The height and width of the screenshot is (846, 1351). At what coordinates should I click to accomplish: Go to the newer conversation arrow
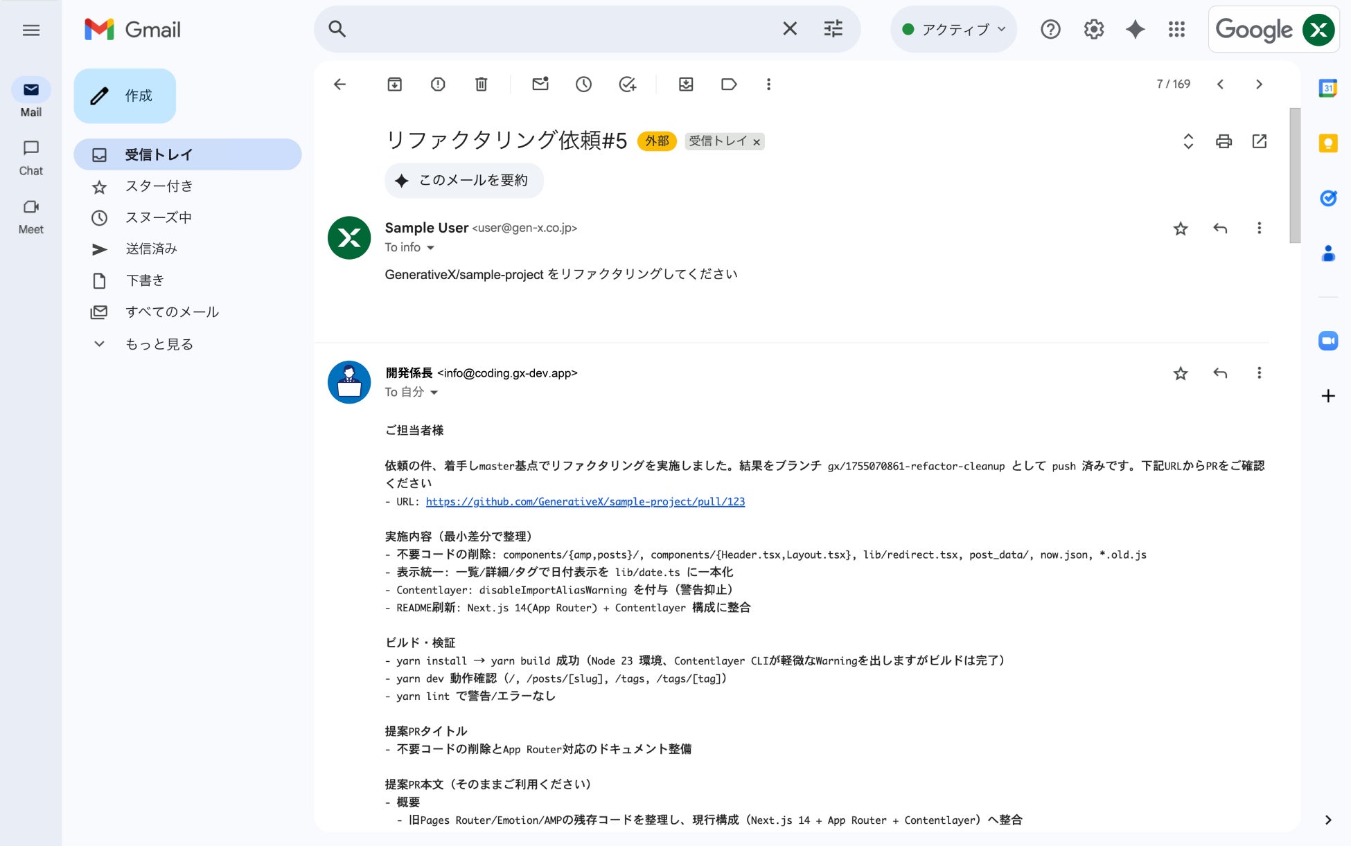click(x=1220, y=84)
